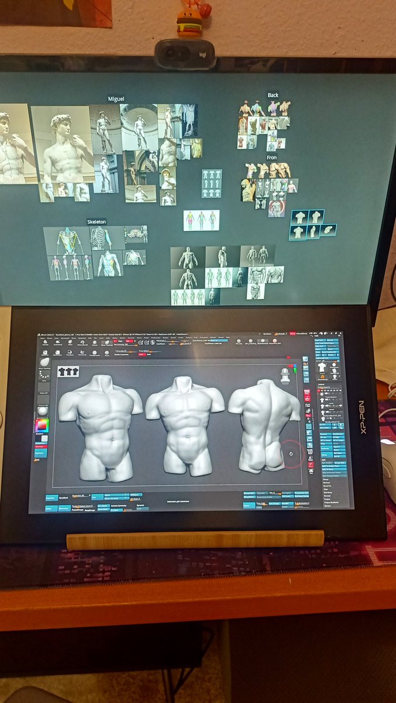
Task: Collapse the Subtool palette header
Action: (321, 384)
